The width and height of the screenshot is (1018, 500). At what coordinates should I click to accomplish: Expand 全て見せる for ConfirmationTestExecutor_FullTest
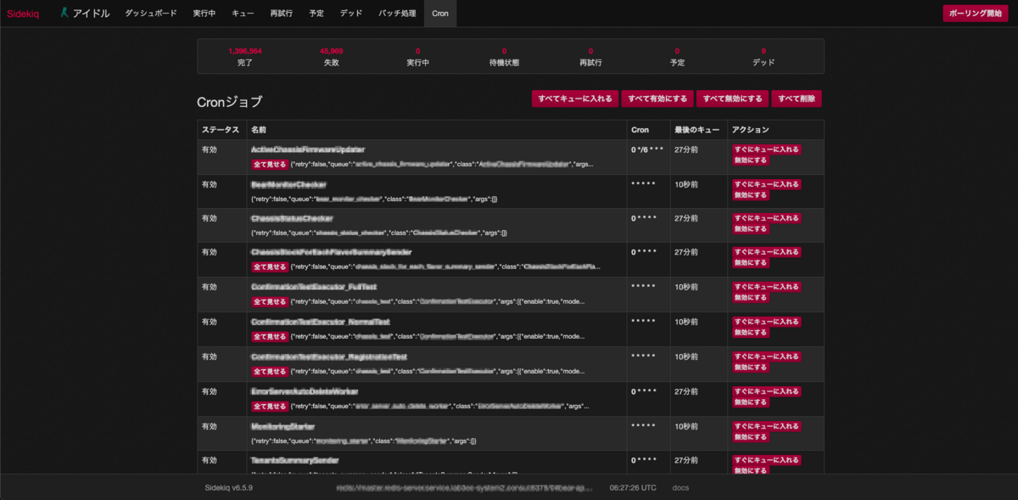270,301
